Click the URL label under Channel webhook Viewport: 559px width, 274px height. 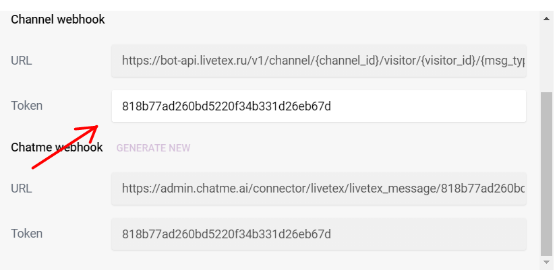click(22, 61)
